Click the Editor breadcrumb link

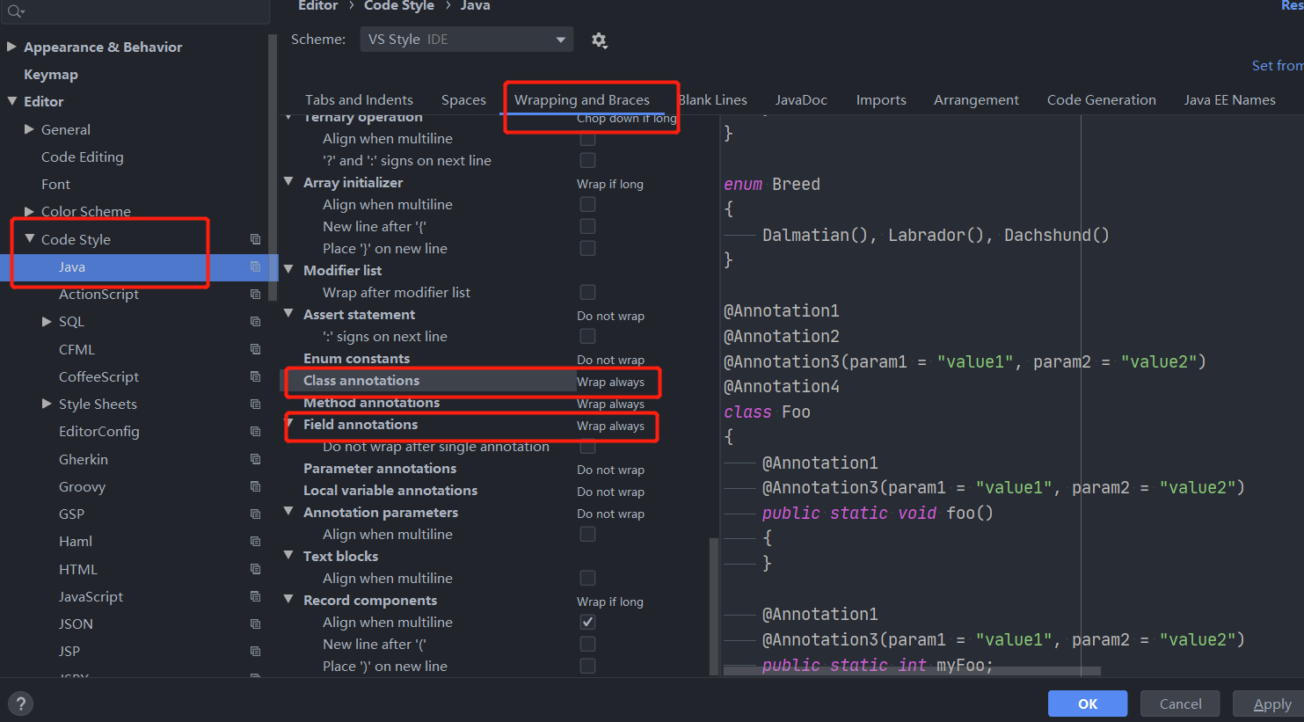pyautogui.click(x=317, y=6)
